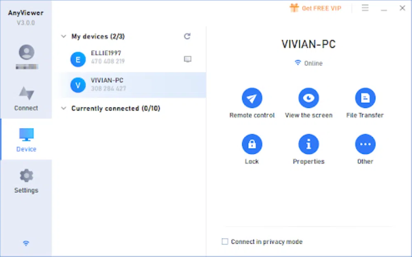The image size is (412, 257).
Task: Open the hamburger menu
Action: click(x=365, y=8)
